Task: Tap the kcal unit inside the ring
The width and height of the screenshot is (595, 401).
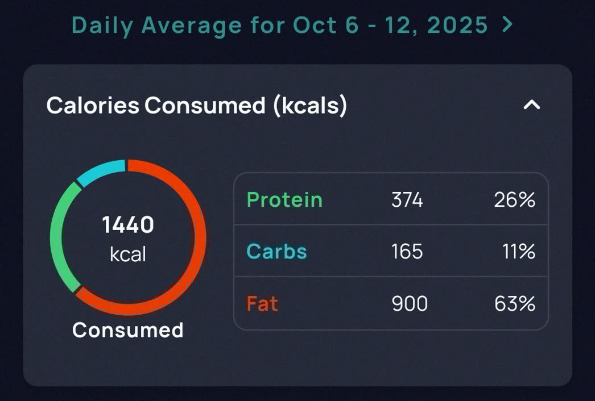Action: (x=128, y=254)
